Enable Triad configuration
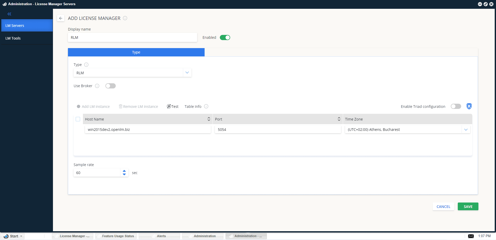Image resolution: width=496 pixels, height=240 pixels. point(456,106)
